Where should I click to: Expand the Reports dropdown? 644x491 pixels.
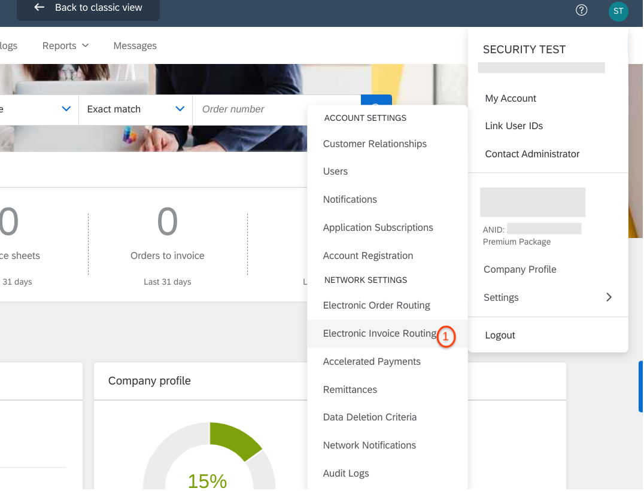(x=65, y=45)
